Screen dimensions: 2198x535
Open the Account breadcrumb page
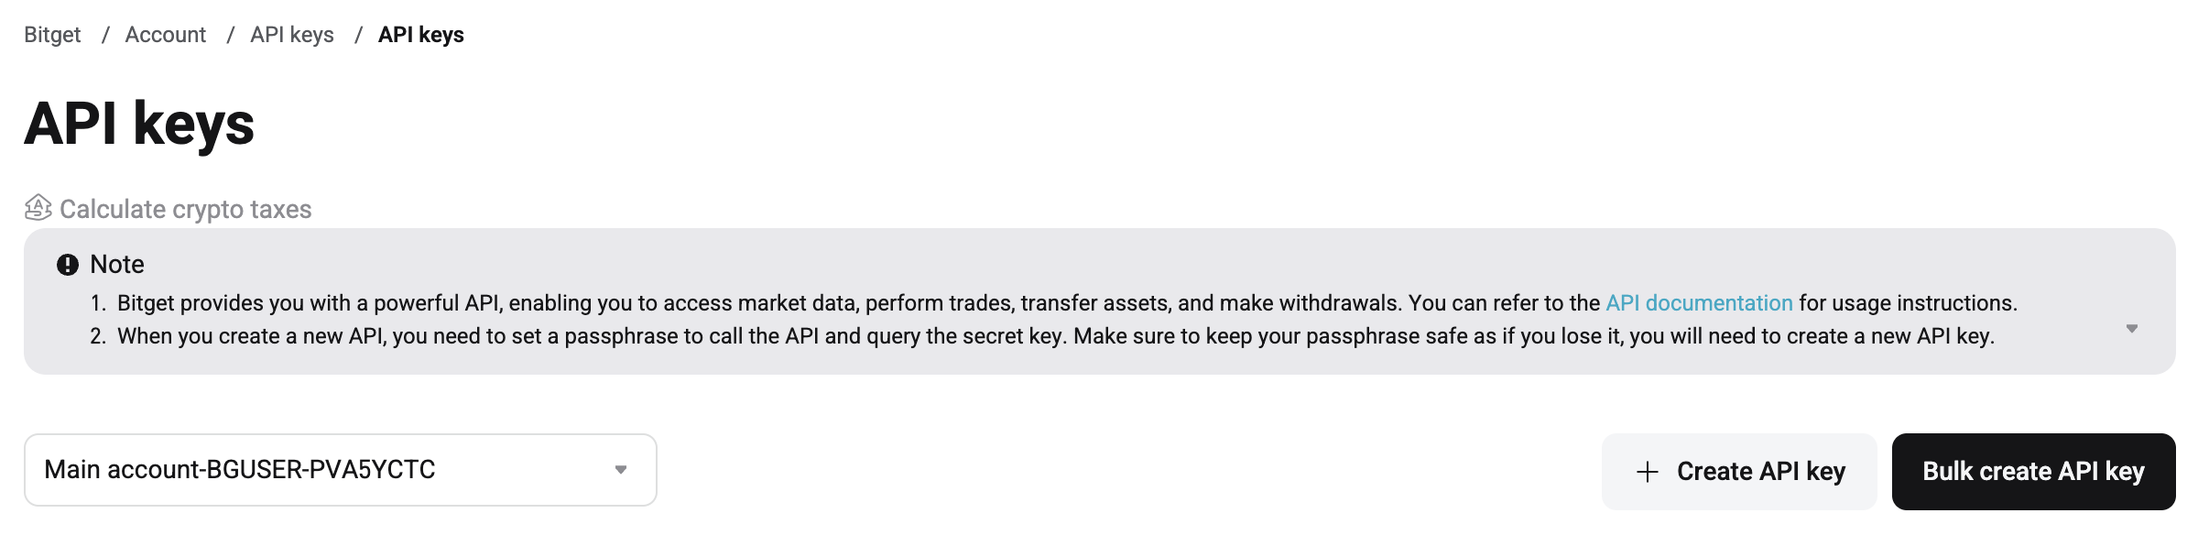(166, 34)
